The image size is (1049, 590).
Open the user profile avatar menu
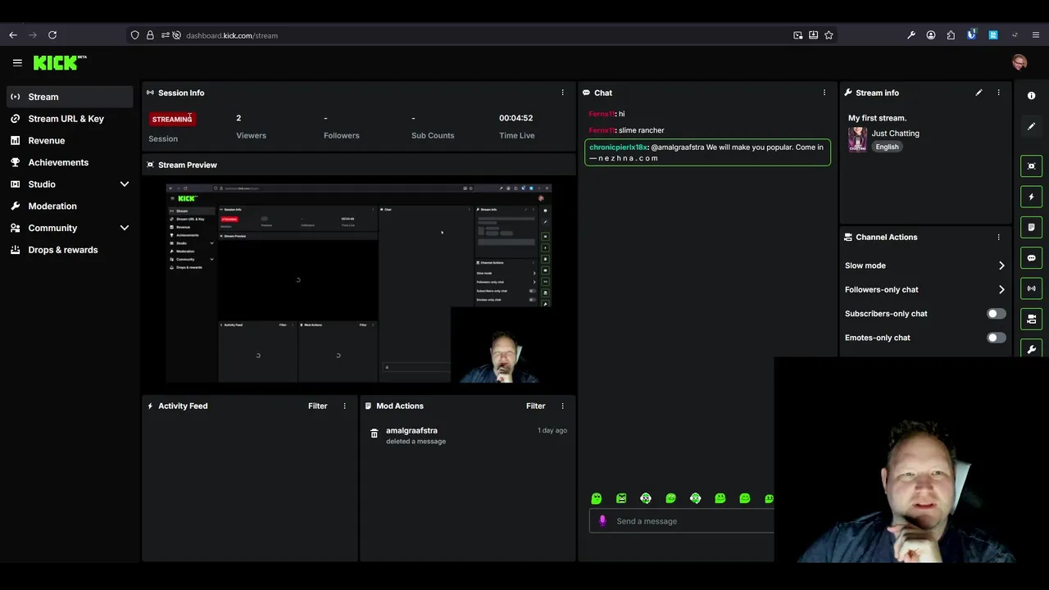pyautogui.click(x=1019, y=62)
